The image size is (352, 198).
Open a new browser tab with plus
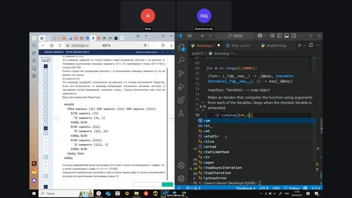tap(122, 38)
